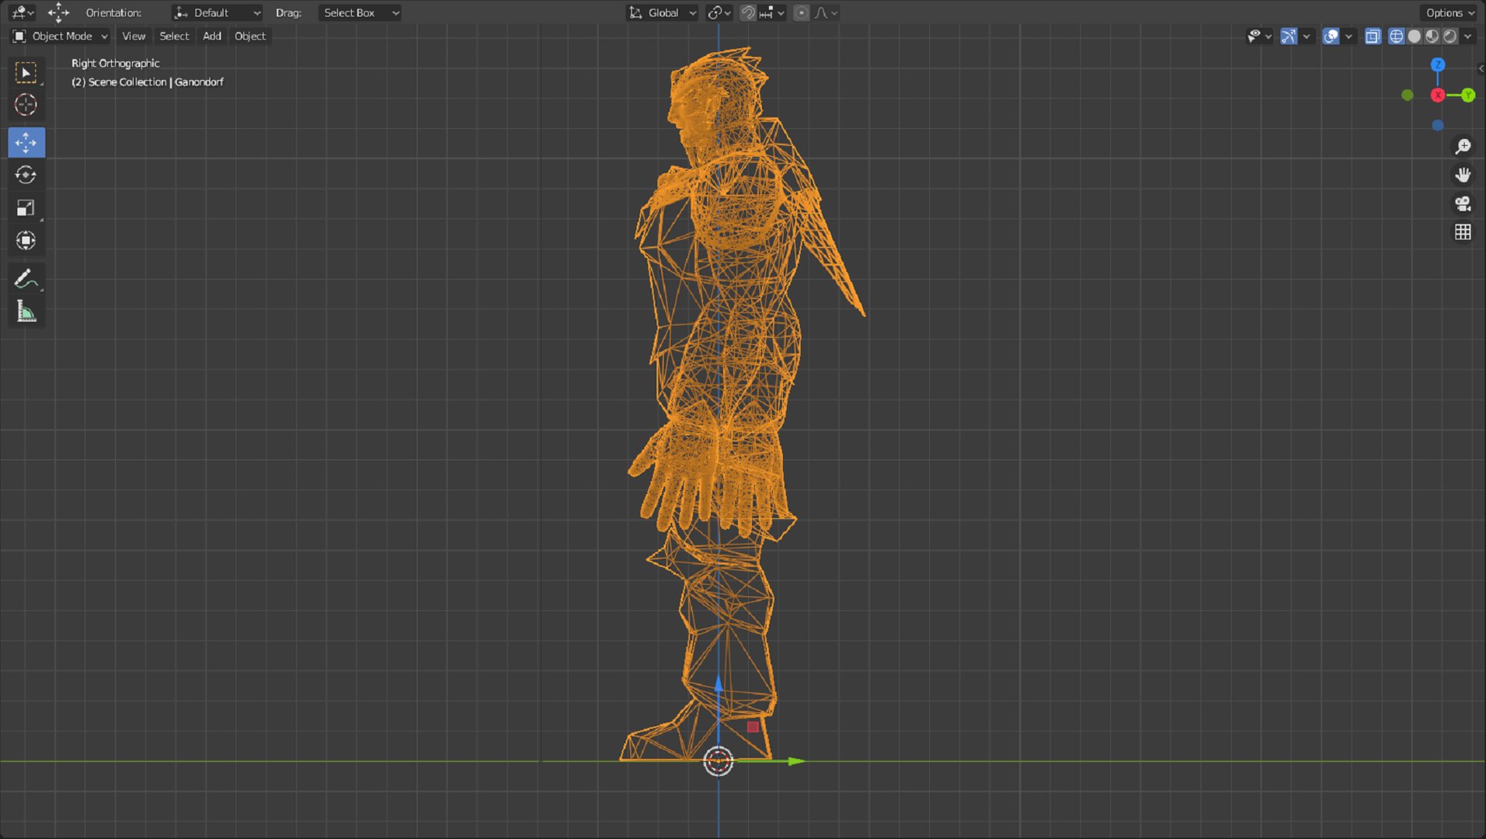Image resolution: width=1486 pixels, height=839 pixels.
Task: Open the Options popover
Action: coord(1449,12)
